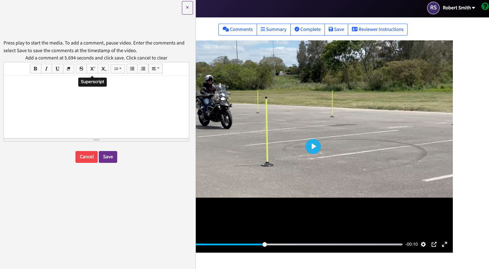Open paragraph alignment dropdown

pyautogui.click(x=155, y=69)
